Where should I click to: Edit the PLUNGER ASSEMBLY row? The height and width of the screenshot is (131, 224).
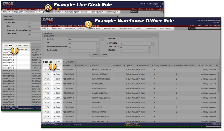coord(47,74)
